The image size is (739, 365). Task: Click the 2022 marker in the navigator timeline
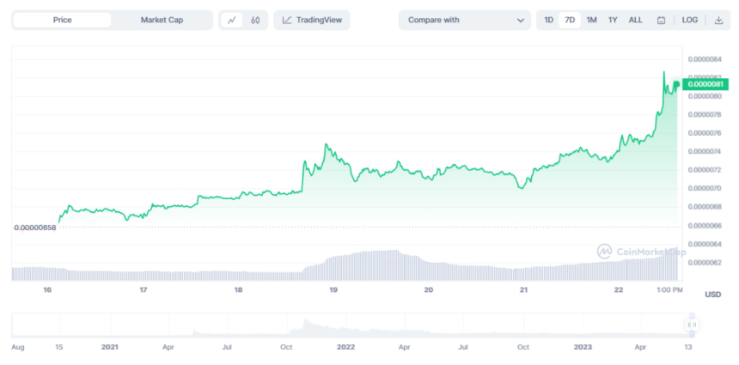point(345,347)
